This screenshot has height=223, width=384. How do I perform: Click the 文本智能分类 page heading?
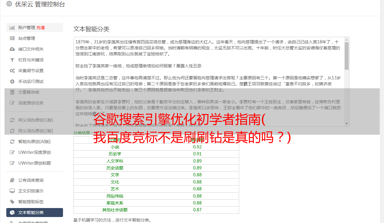tap(91, 29)
